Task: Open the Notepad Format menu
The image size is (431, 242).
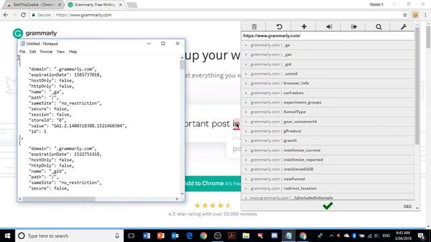Action: click(46, 52)
